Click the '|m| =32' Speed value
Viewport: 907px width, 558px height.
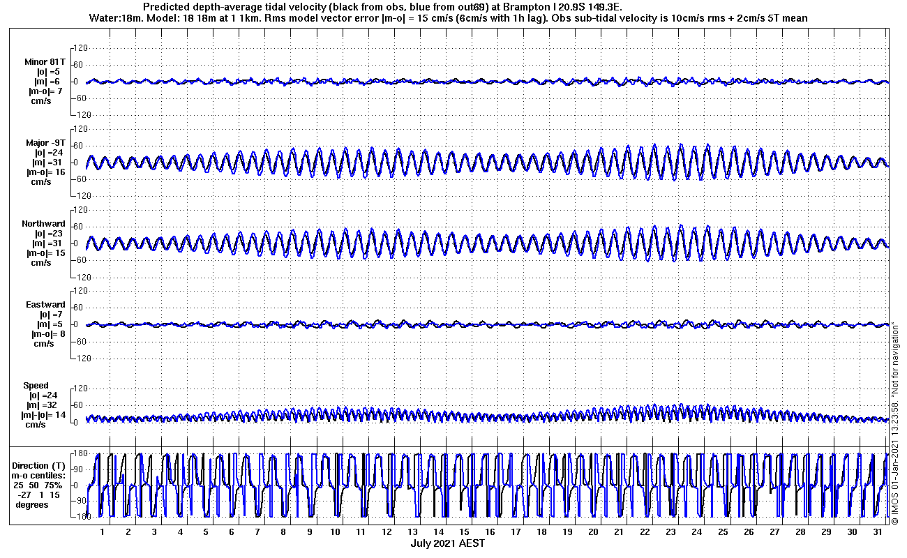[43, 405]
